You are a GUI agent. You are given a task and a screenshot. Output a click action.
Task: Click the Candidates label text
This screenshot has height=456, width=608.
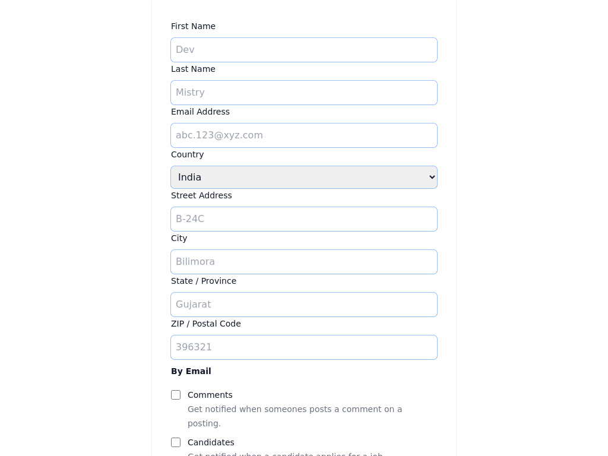pos(211,442)
